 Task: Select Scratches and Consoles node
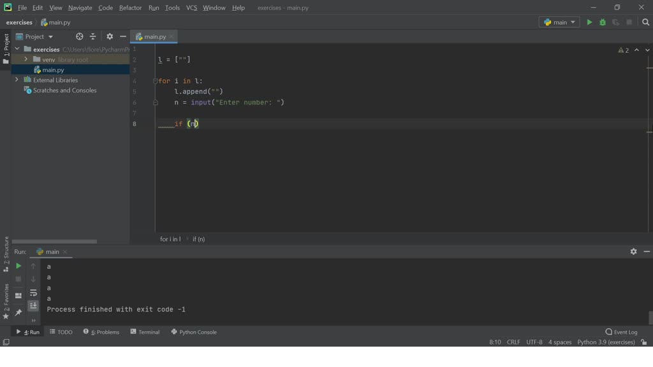click(x=64, y=90)
